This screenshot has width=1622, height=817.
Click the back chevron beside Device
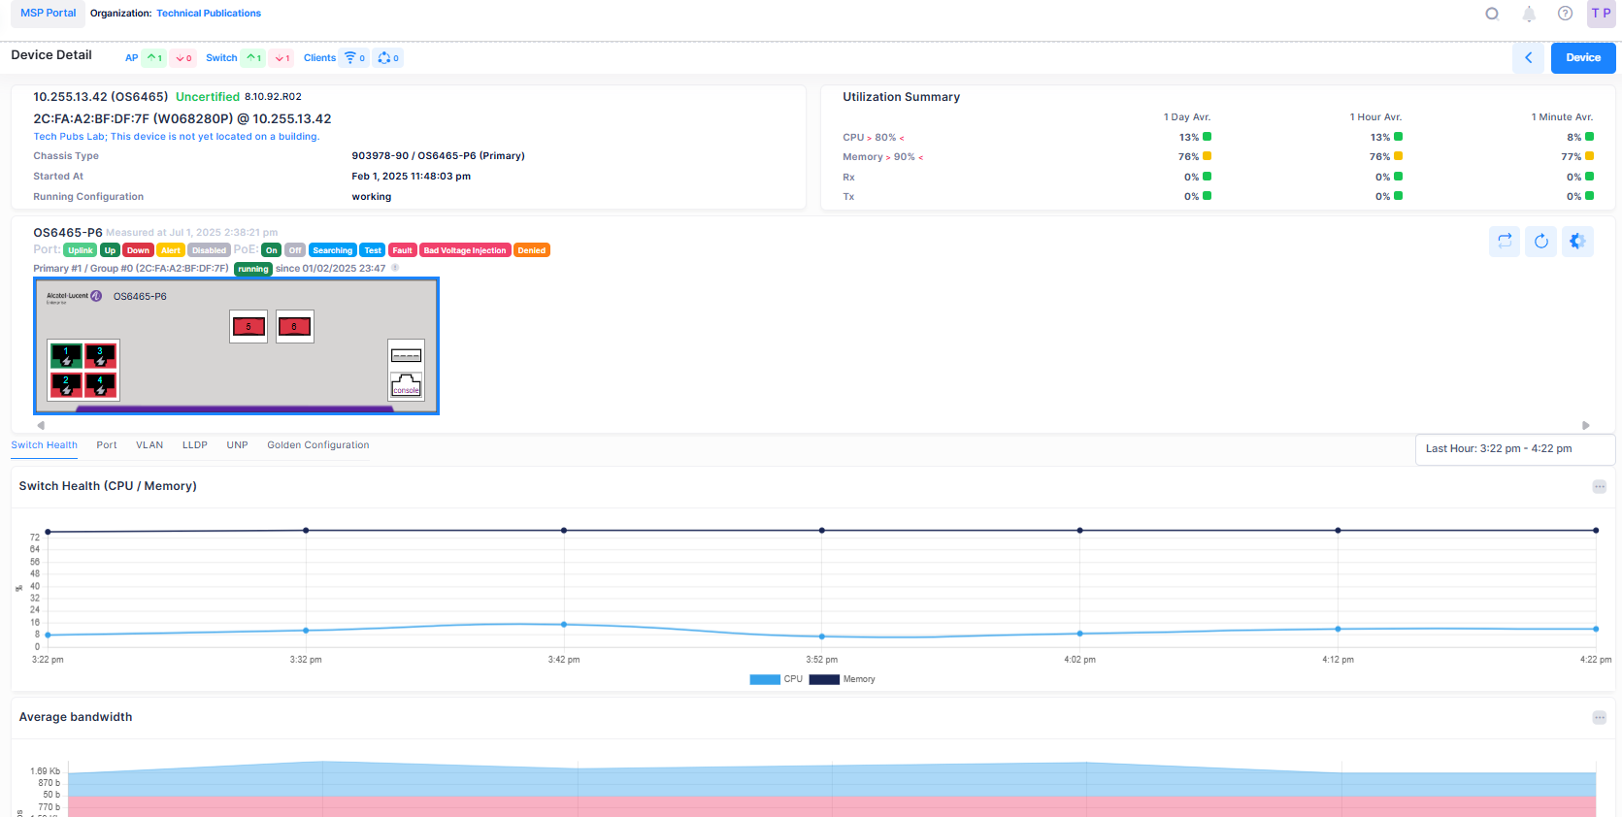[x=1528, y=58]
